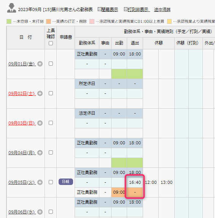Check the 上長確認 box for 09月05日
The height and width of the screenshot is (218, 215).
[x=51, y=182]
